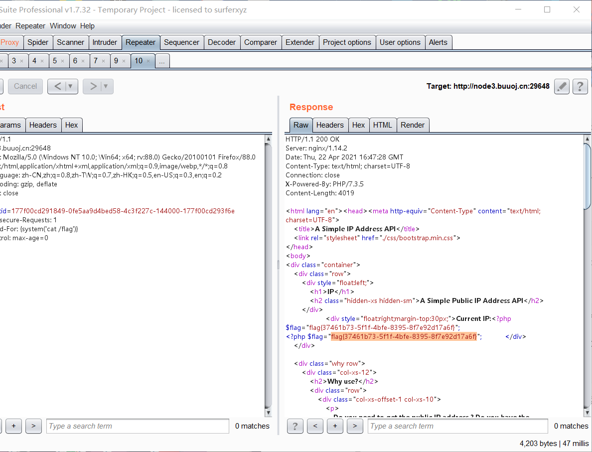The image size is (592, 452).
Task: Focus the request search term field
Action: coord(138,426)
